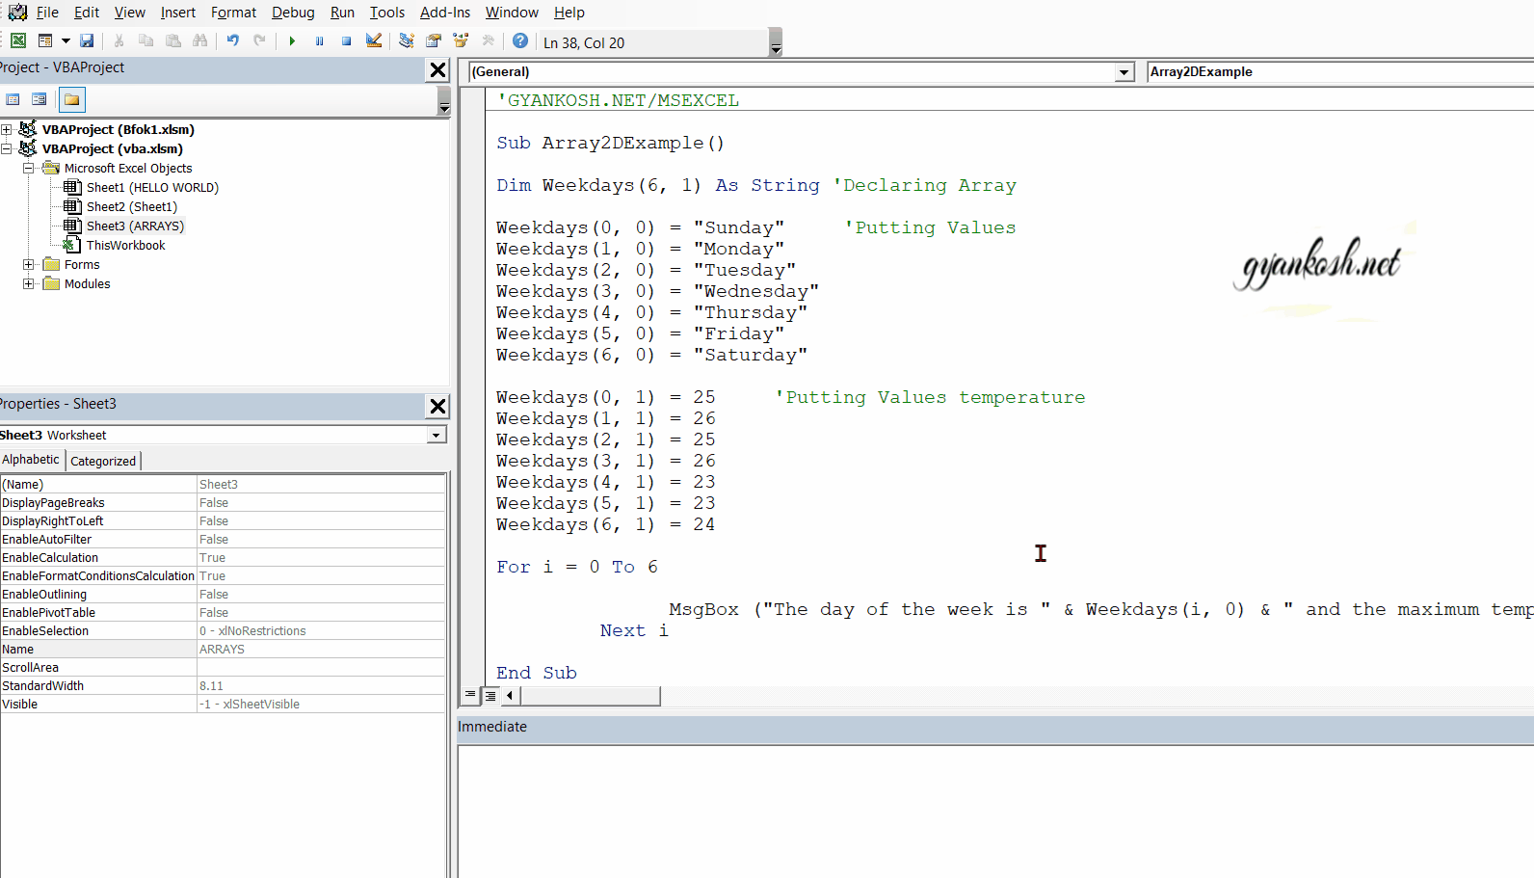1534x878 pixels.
Task: Click the EnableSelection property value xlNoRestrictions
Action: 321,631
